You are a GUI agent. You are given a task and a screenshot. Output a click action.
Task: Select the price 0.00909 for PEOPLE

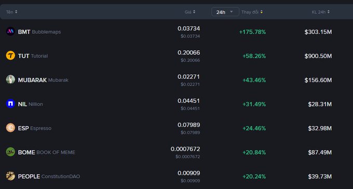click(x=188, y=173)
